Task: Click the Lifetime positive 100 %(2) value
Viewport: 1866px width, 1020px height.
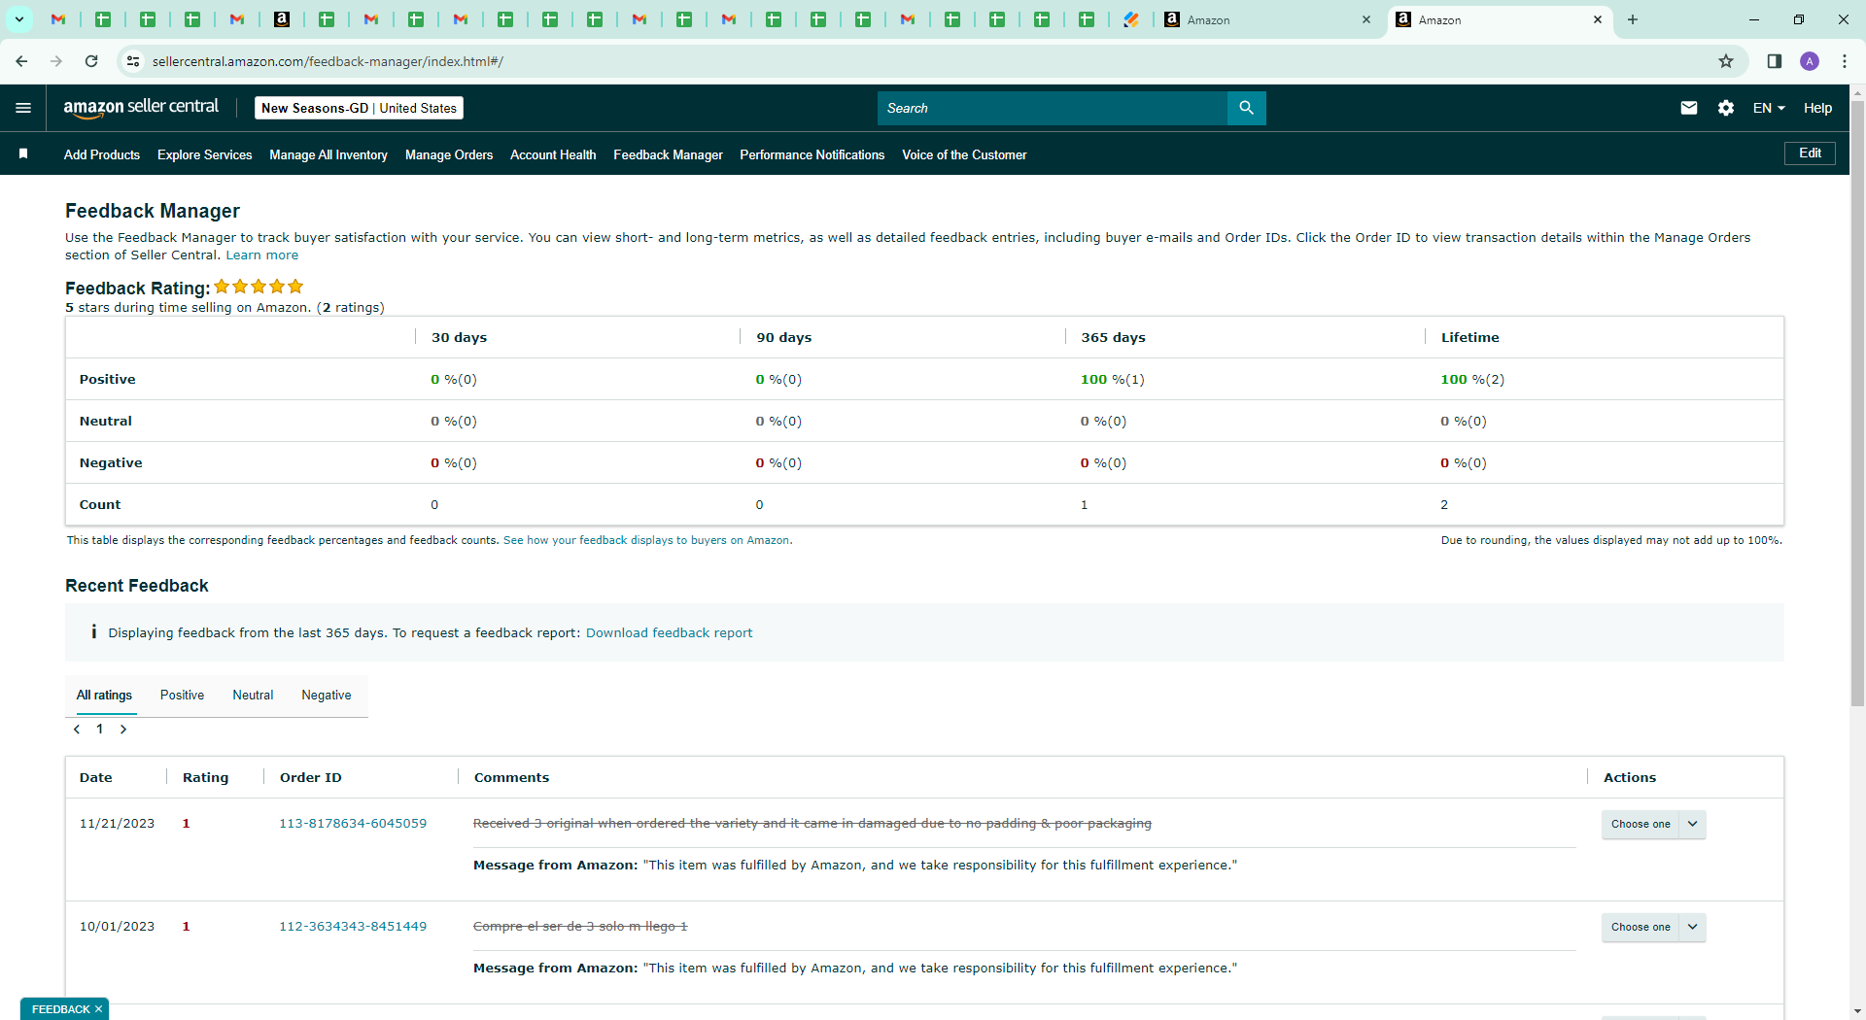Action: (1472, 380)
